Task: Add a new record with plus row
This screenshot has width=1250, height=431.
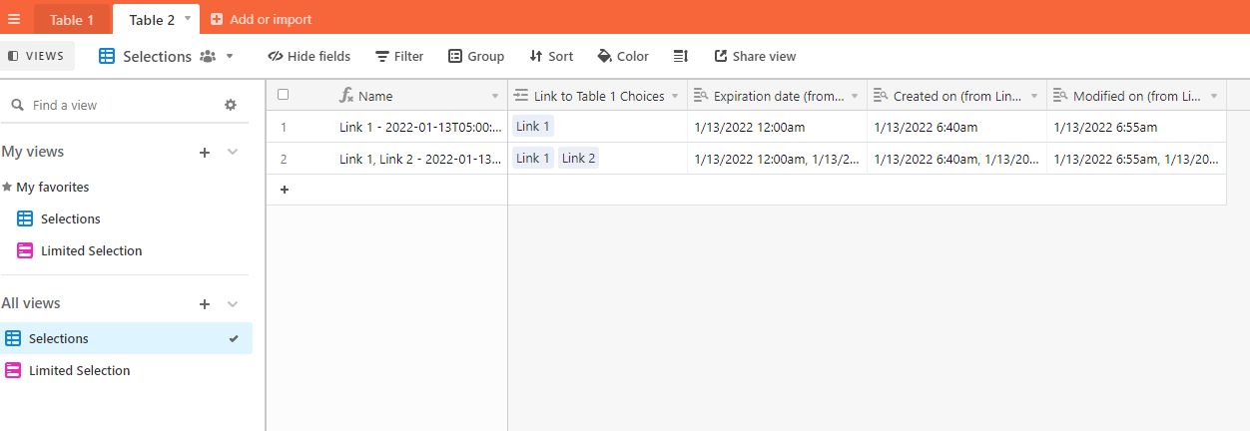Action: [x=284, y=190]
